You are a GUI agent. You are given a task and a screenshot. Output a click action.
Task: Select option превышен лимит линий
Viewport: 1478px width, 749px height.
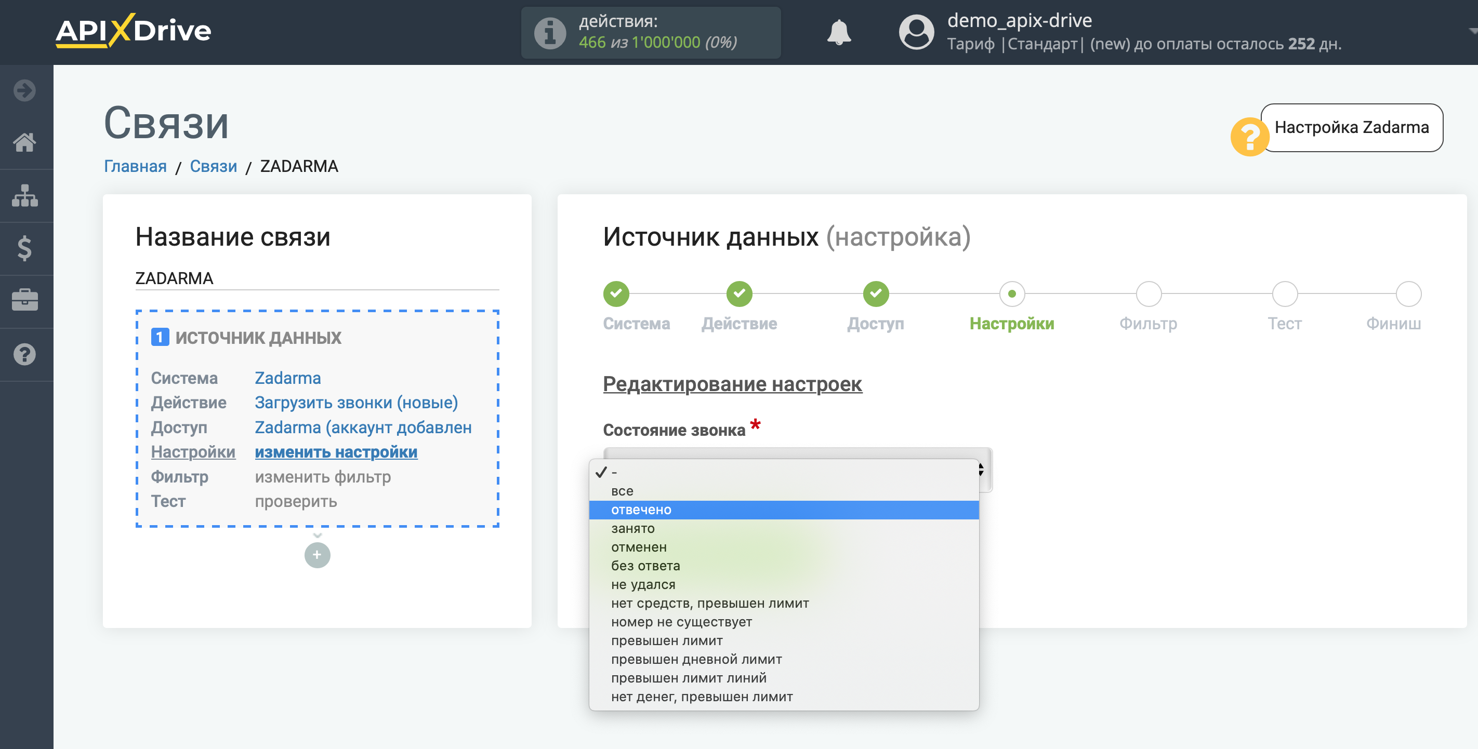784,678
